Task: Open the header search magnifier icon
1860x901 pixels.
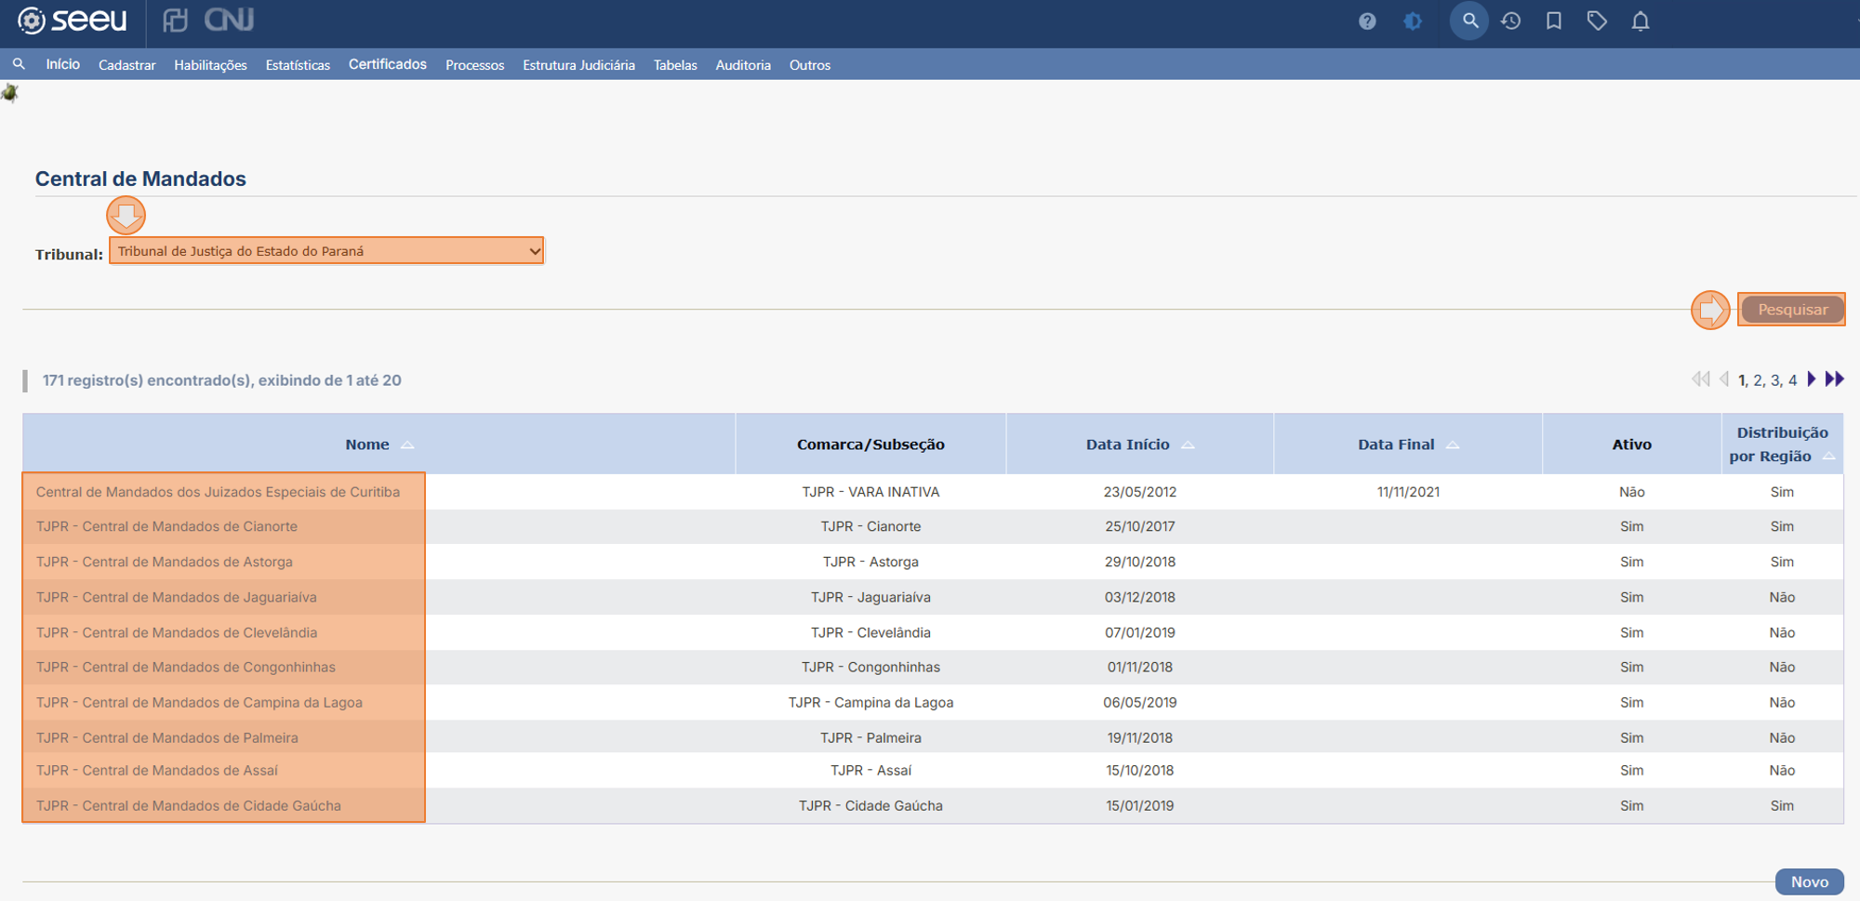Action: [x=1469, y=20]
